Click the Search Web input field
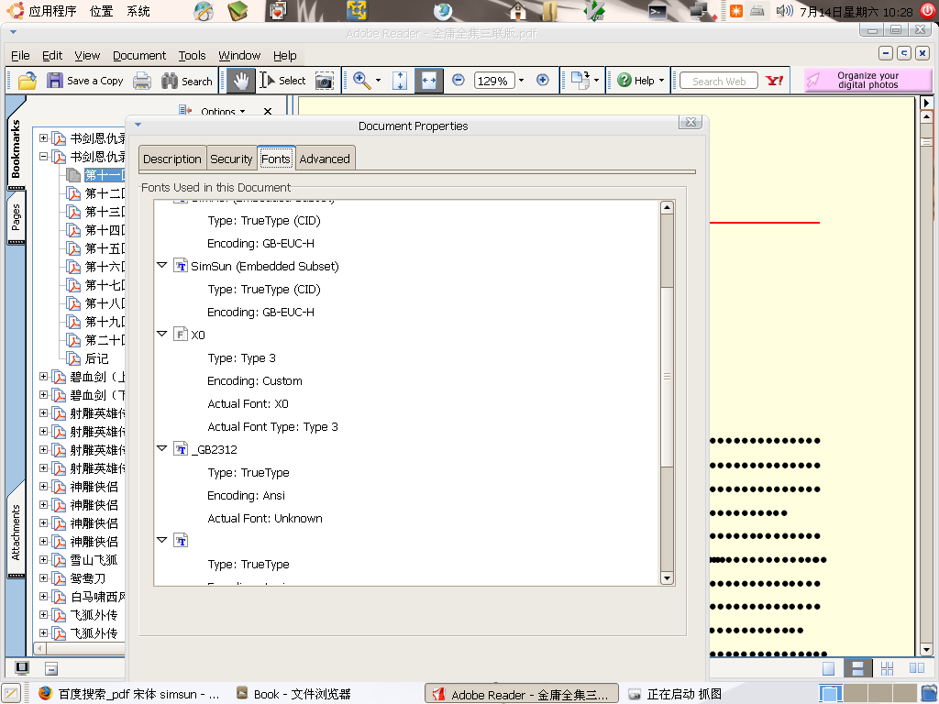Screen dimensions: 939x704 tap(719, 81)
